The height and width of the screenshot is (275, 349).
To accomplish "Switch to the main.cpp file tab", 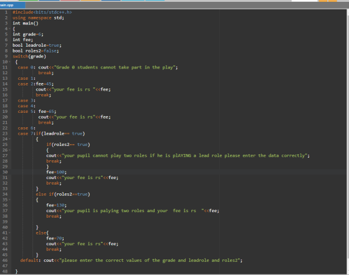I will coord(12,5).
